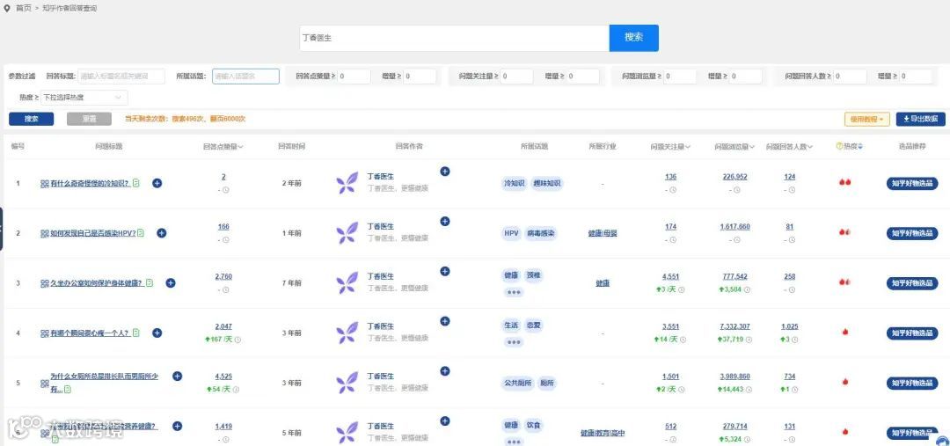The width and height of the screenshot is (950, 446).
Task: Open the 健康|母婴 industry link
Action: pos(603,233)
